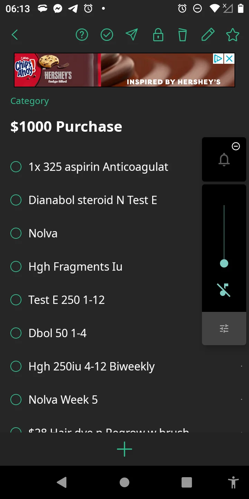Open the help question mark icon
Screen dimensions: 249x499
82,35
